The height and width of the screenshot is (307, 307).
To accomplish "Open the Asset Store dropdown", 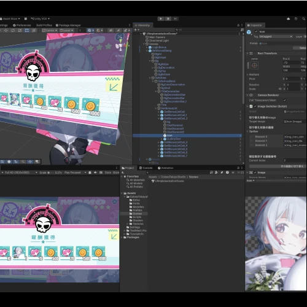I will click(10, 18).
